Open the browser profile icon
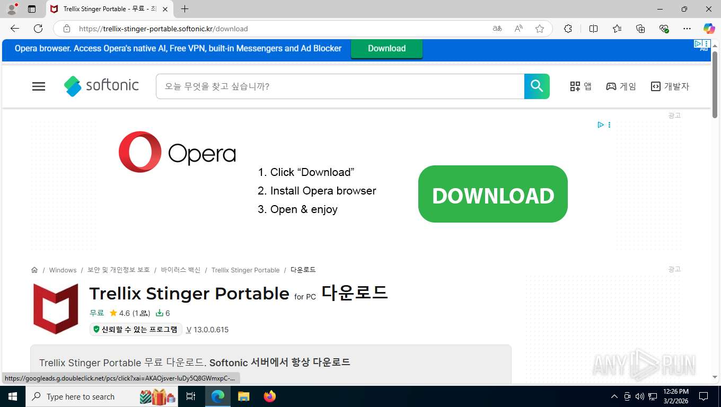This screenshot has height=407, width=721. coord(12,9)
